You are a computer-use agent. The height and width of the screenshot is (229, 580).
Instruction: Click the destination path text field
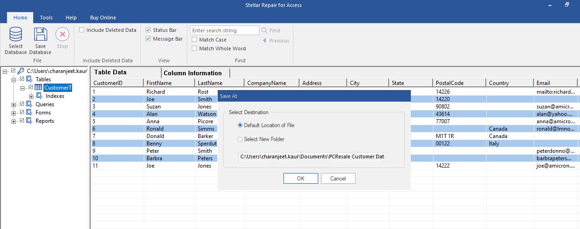point(311,157)
